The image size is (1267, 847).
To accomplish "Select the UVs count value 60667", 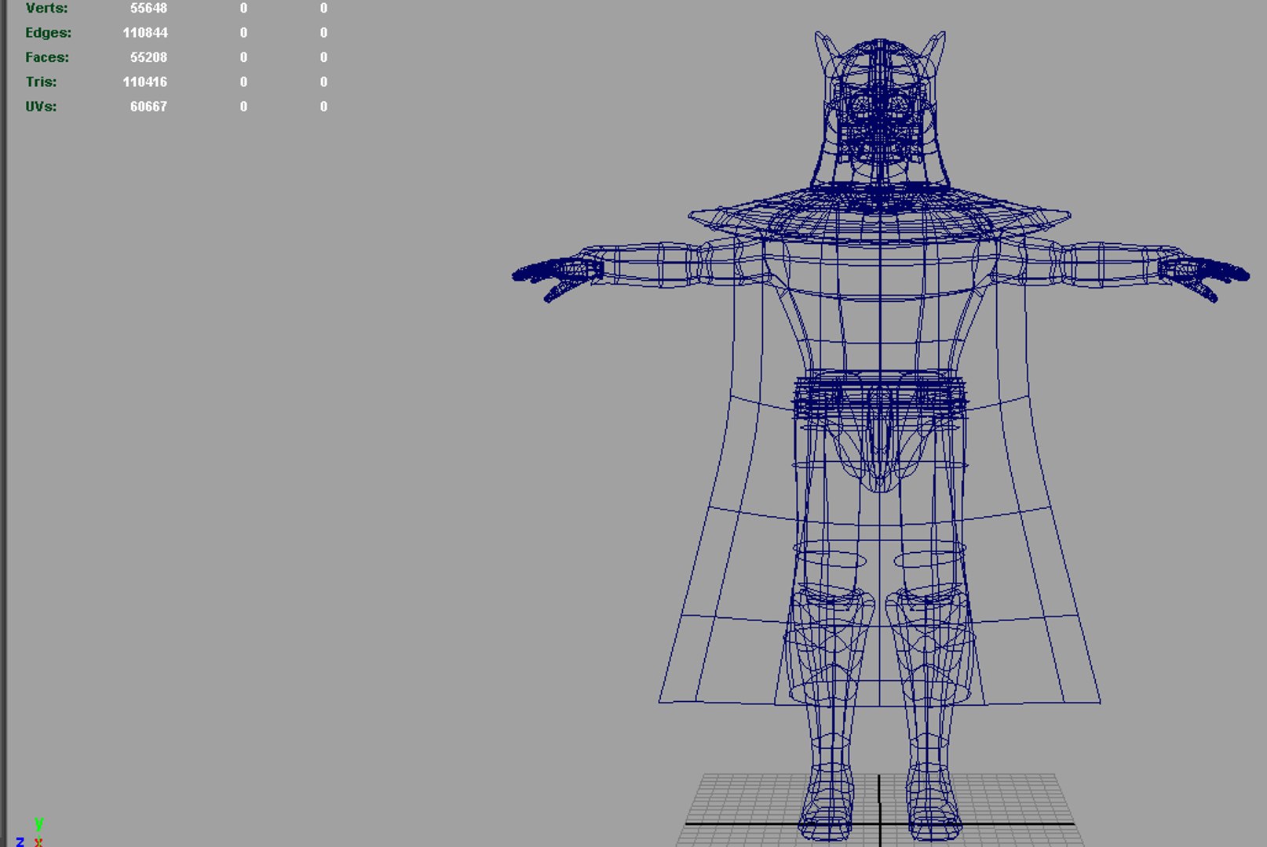I will click(148, 106).
